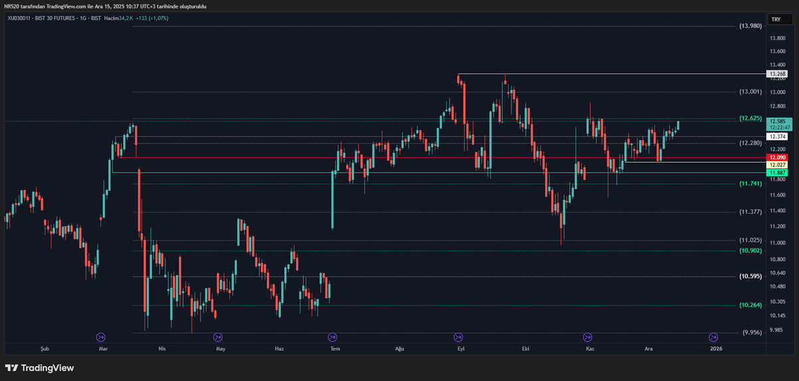Click the green (10.264) level label
Image resolution: width=799 pixels, height=381 pixels.
tap(750, 305)
